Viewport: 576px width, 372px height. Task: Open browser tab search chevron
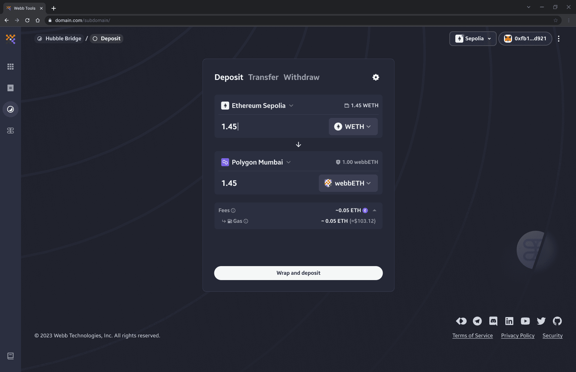529,7
